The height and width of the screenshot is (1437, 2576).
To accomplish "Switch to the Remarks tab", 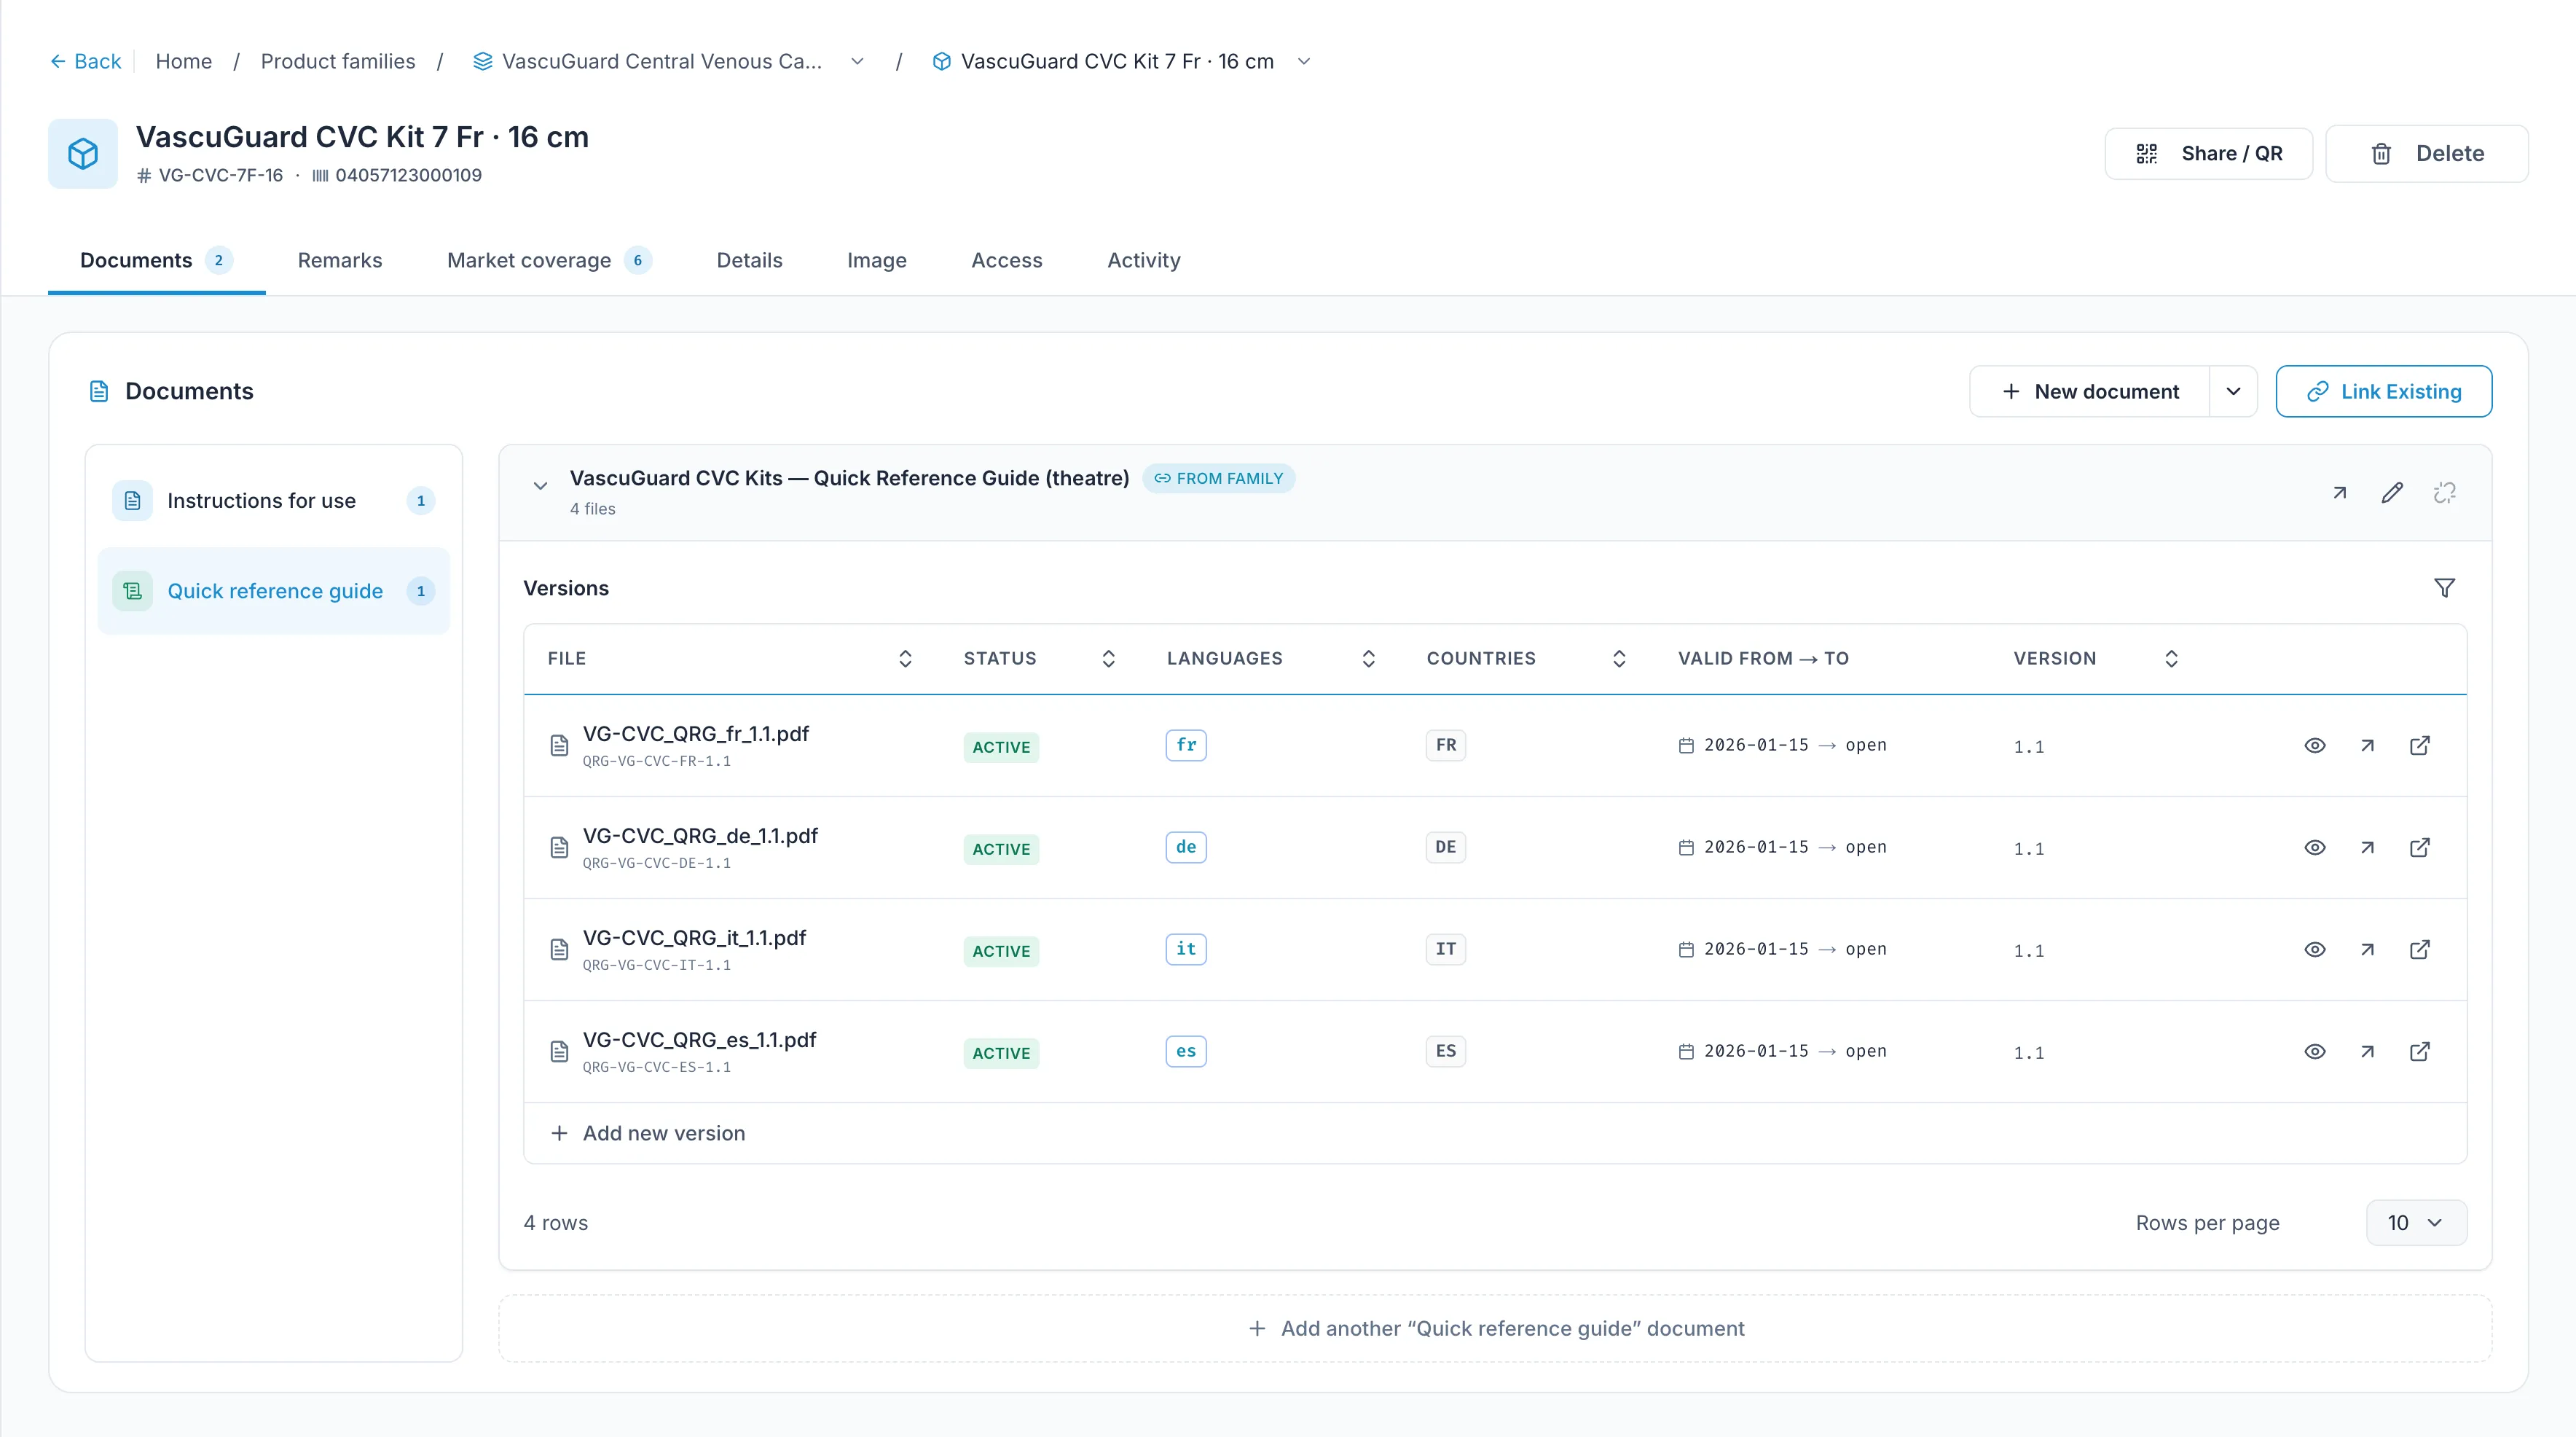I will (340, 261).
